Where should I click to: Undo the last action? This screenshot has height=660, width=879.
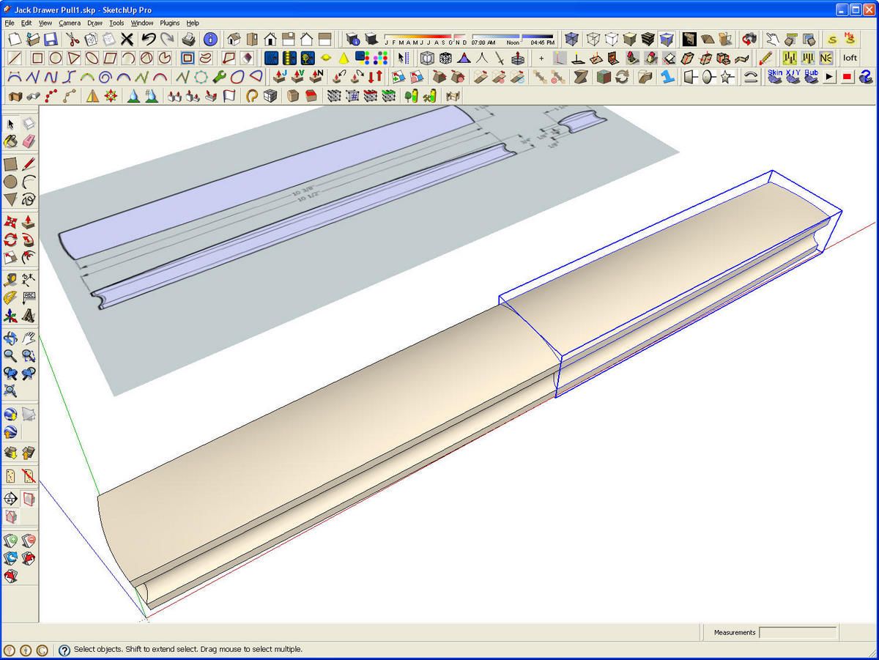point(149,39)
